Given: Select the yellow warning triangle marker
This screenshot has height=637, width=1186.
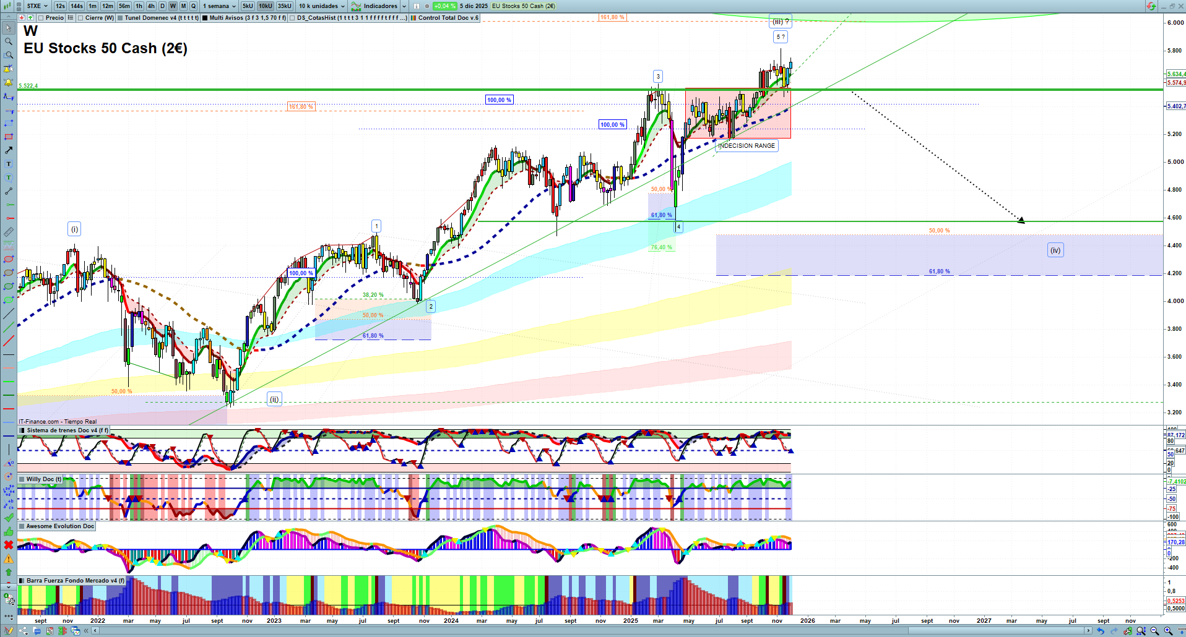Looking at the screenshot, I should (x=9, y=558).
